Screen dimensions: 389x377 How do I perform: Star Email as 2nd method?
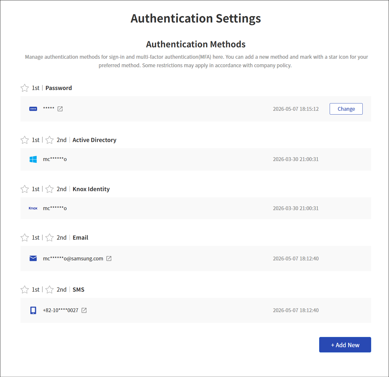pos(49,238)
